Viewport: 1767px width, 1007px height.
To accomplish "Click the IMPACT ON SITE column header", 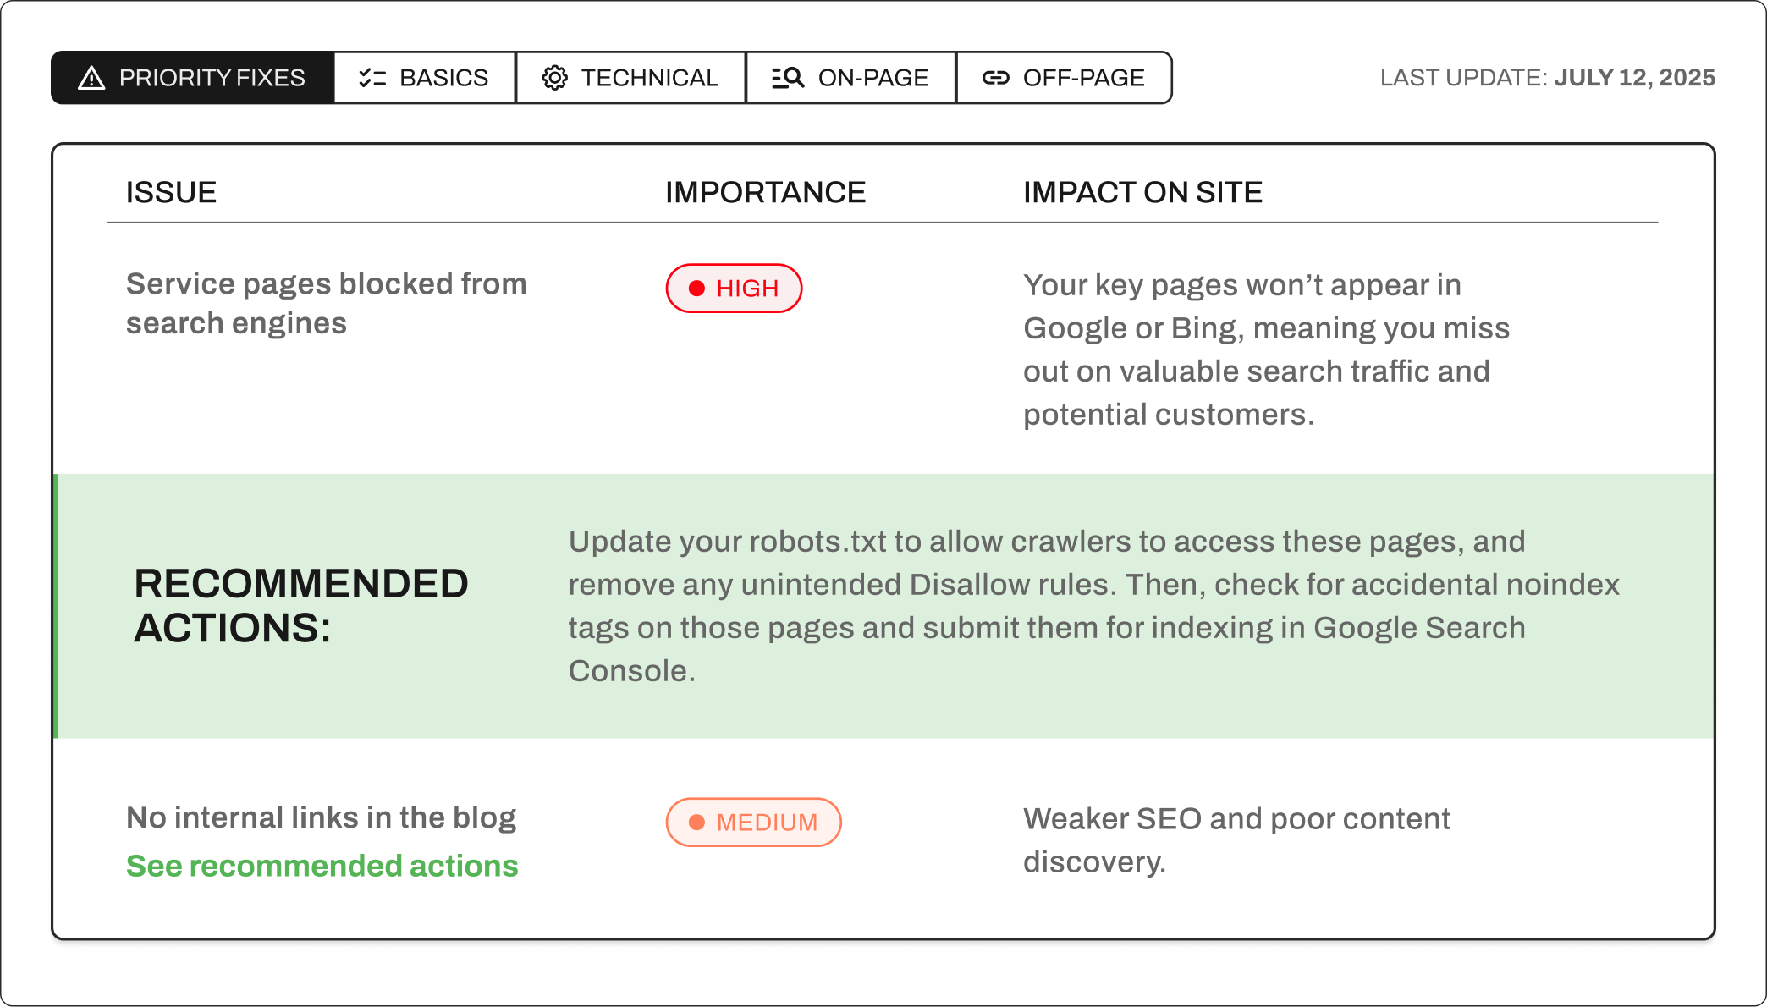I will 1143,193.
